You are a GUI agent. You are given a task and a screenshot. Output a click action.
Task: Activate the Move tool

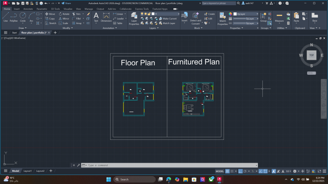point(50,14)
